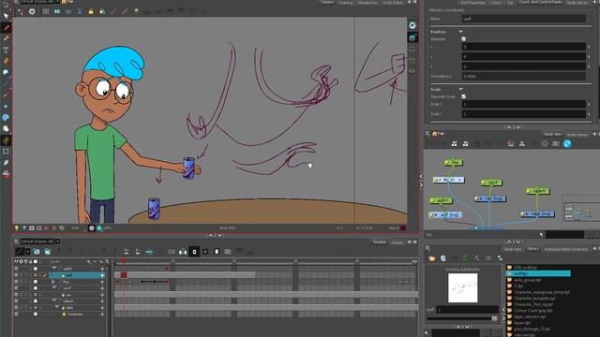Select the Brush tool in the left toolbar
This screenshot has width=600, height=337.
pyautogui.click(x=7, y=27)
